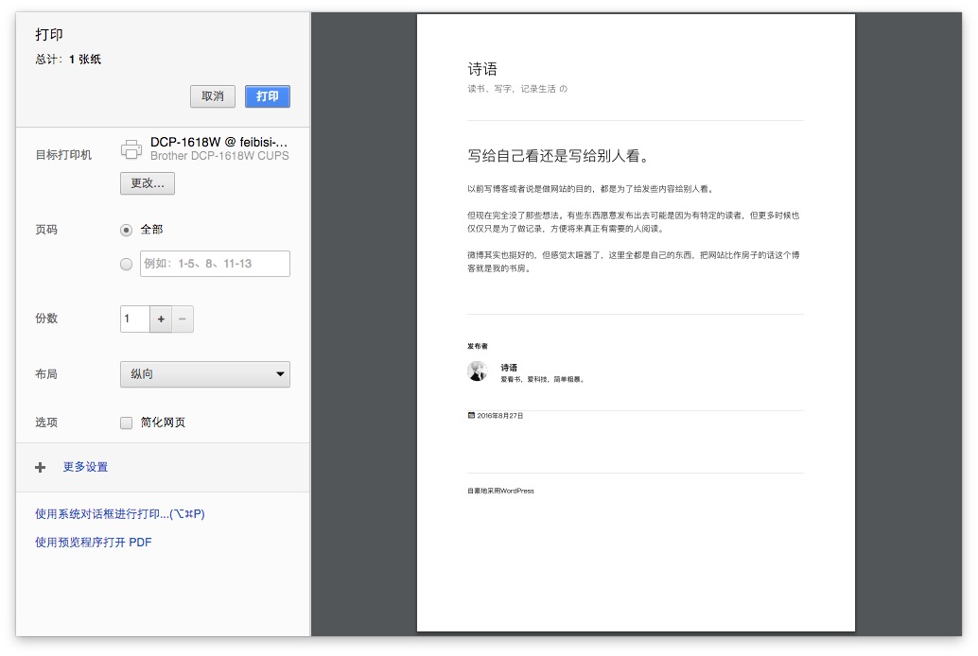Image resolution: width=978 pixels, height=656 pixels.
Task: Click the calendar icon beside the date 2016年8月27日
Action: (470, 413)
